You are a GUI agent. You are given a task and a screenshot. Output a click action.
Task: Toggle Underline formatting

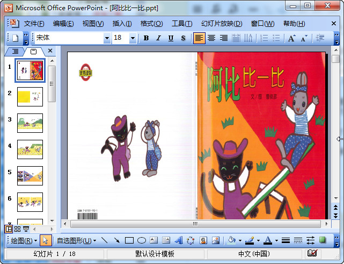pyautogui.click(x=171, y=38)
